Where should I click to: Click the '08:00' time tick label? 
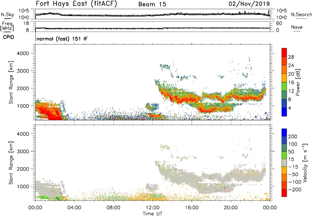coord(113,208)
